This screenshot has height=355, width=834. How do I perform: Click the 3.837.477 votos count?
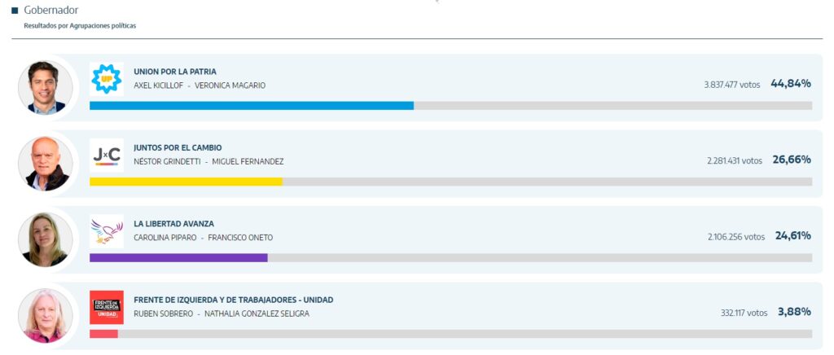pyautogui.click(x=733, y=85)
